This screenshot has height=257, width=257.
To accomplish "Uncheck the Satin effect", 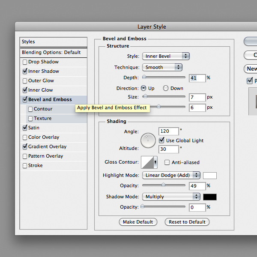I will (25, 128).
